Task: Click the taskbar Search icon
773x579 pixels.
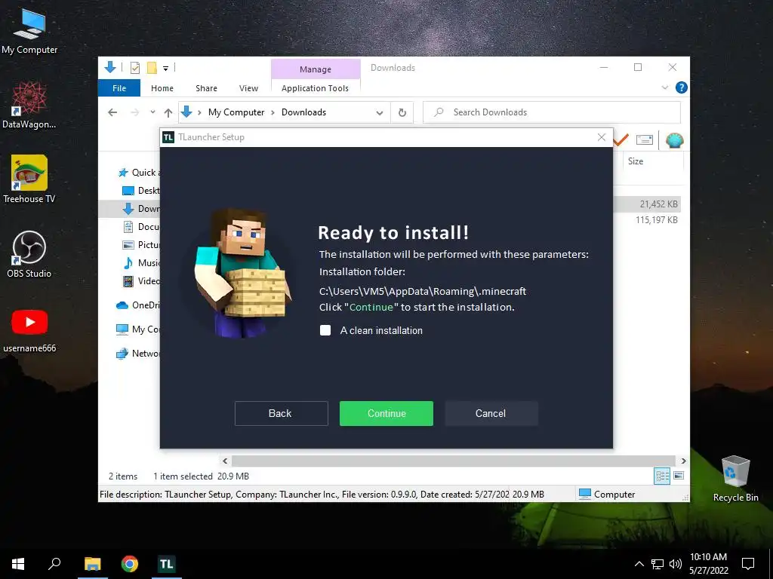Action: (54, 563)
